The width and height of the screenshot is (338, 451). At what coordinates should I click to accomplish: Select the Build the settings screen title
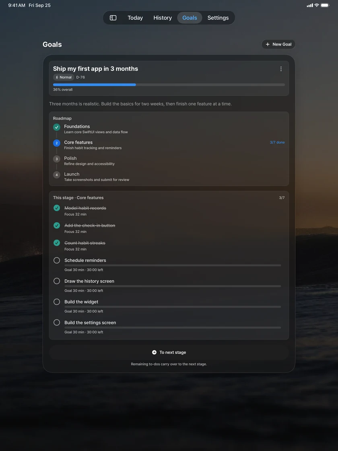click(x=90, y=323)
